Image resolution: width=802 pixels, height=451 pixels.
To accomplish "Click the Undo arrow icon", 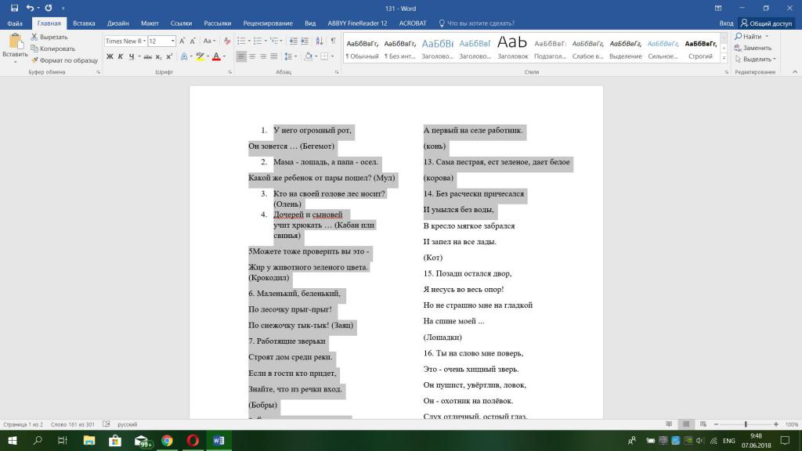I will pos(30,9).
